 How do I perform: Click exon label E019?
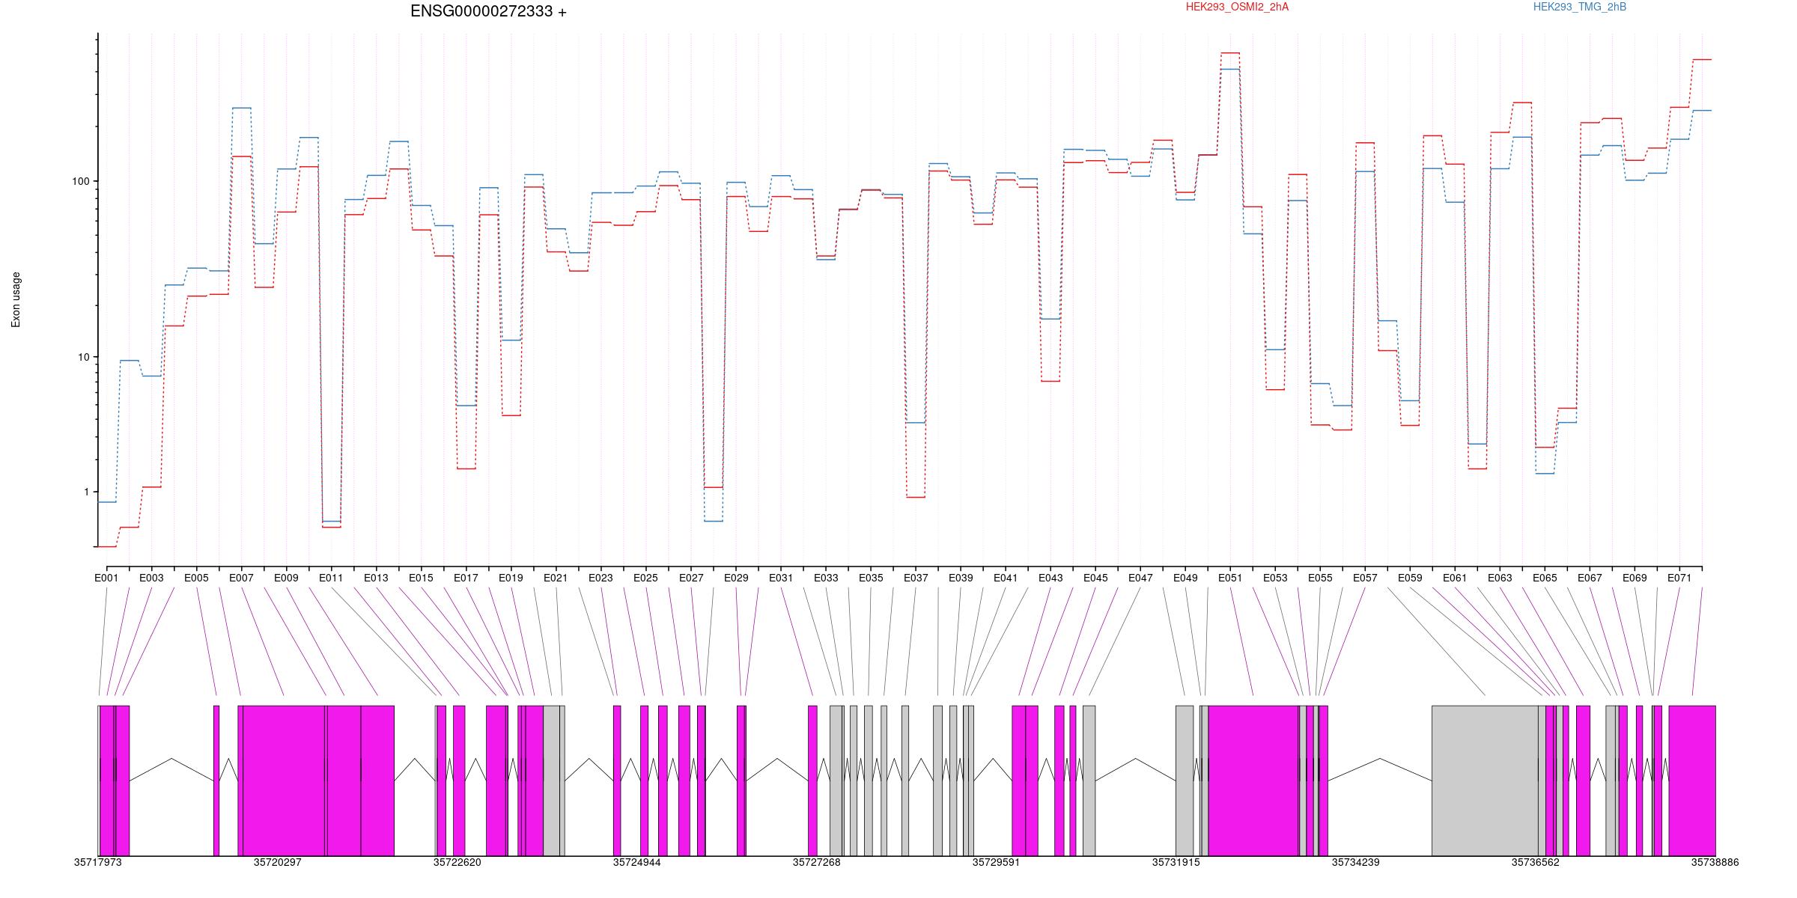pos(511,578)
